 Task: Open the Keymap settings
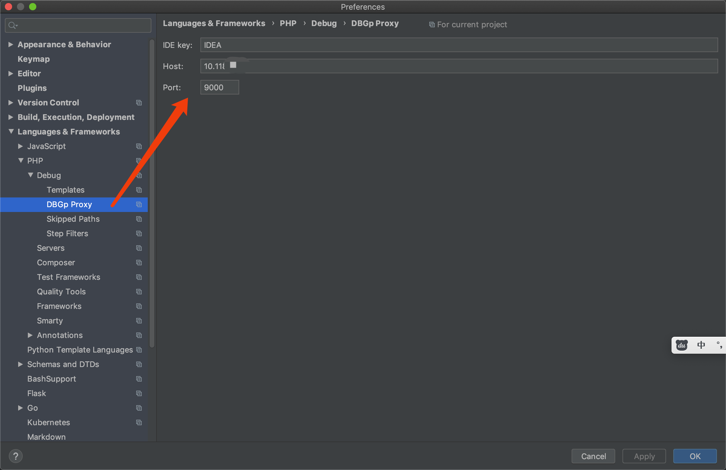coord(34,59)
